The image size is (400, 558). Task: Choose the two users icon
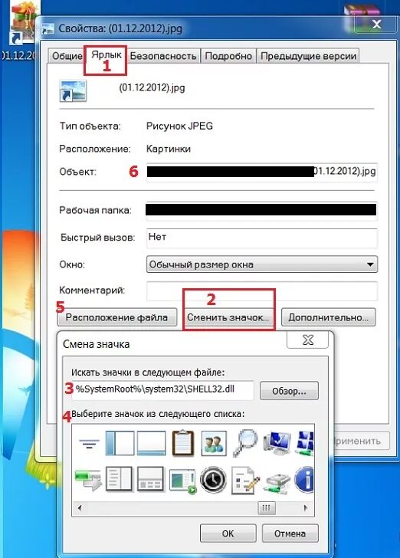click(214, 443)
